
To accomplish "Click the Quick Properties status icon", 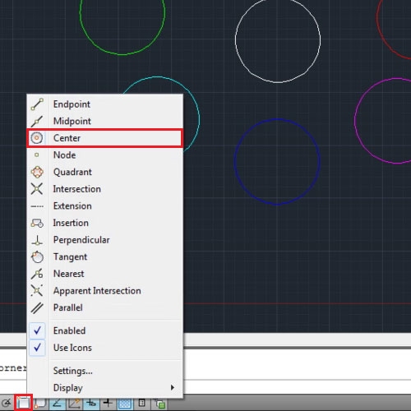I will tap(142, 403).
